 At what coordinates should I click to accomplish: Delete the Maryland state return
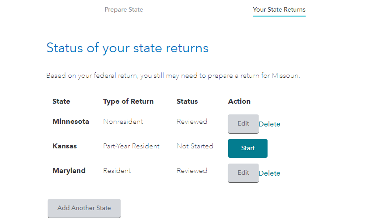pyautogui.click(x=269, y=173)
